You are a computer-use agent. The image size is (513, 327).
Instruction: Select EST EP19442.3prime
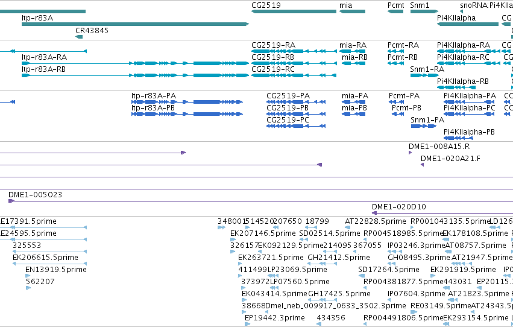point(247,324)
